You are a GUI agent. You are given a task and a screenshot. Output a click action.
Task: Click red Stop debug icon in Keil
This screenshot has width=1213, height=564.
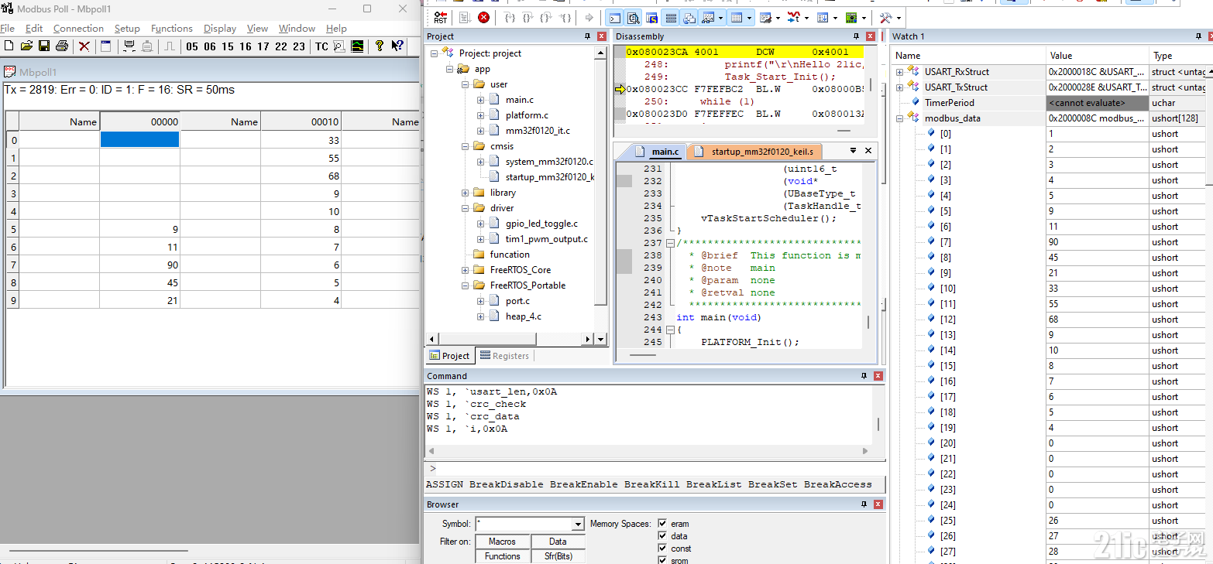(483, 17)
